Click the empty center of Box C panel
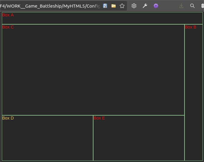This screenshot has height=162, width=204. [x=93, y=70]
